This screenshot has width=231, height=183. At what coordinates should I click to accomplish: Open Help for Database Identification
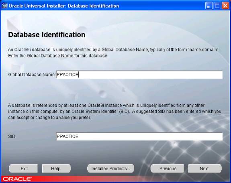click(56, 169)
